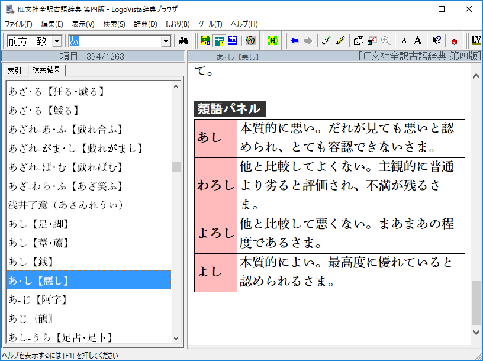Image resolution: width=483 pixels, height=361 pixels.
Task: Click the red-arrow window capture icon
Action: click(x=372, y=40)
